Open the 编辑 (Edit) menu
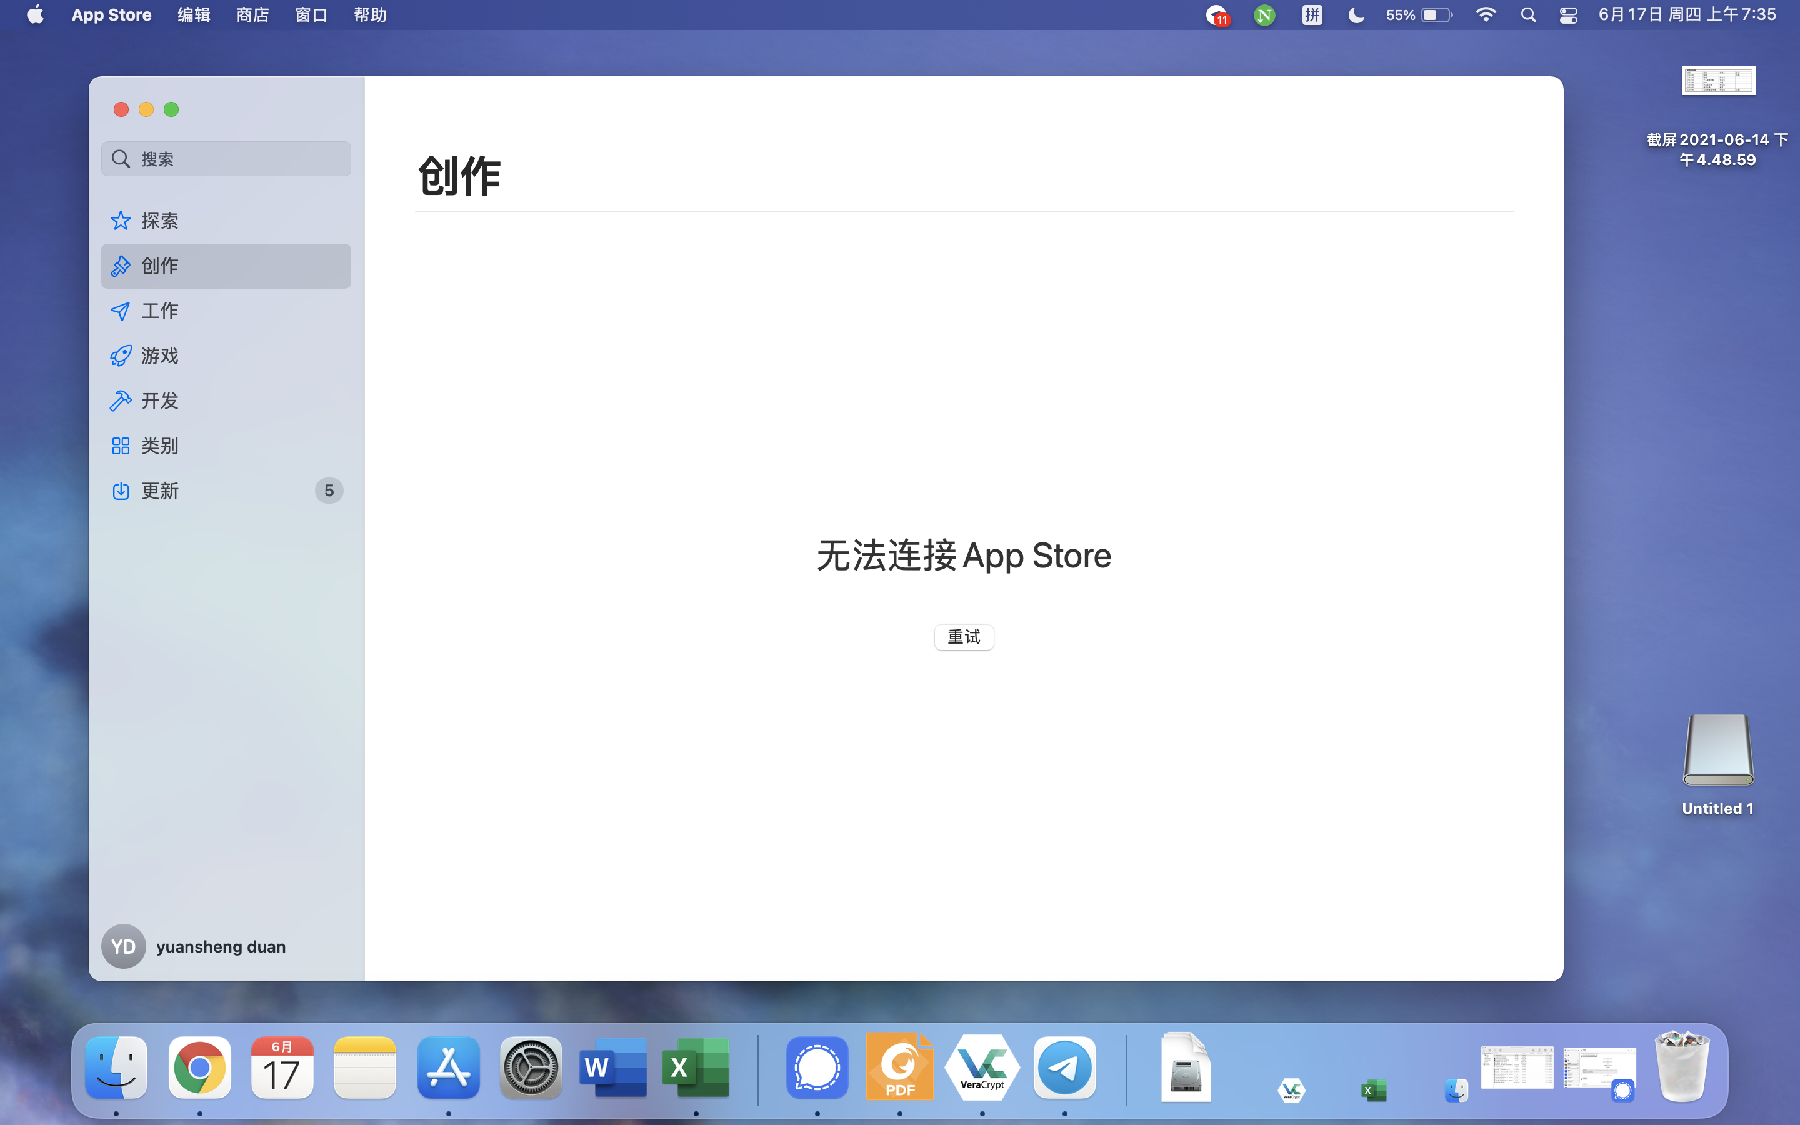The image size is (1800, 1125). click(193, 15)
